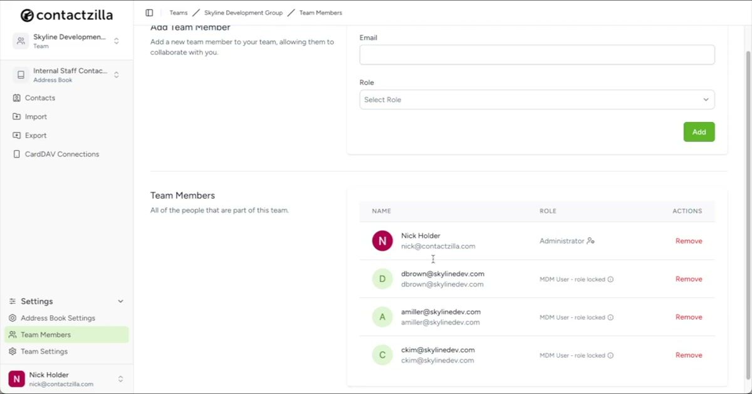
Task: Open CardDAV Connections
Action: pos(61,154)
